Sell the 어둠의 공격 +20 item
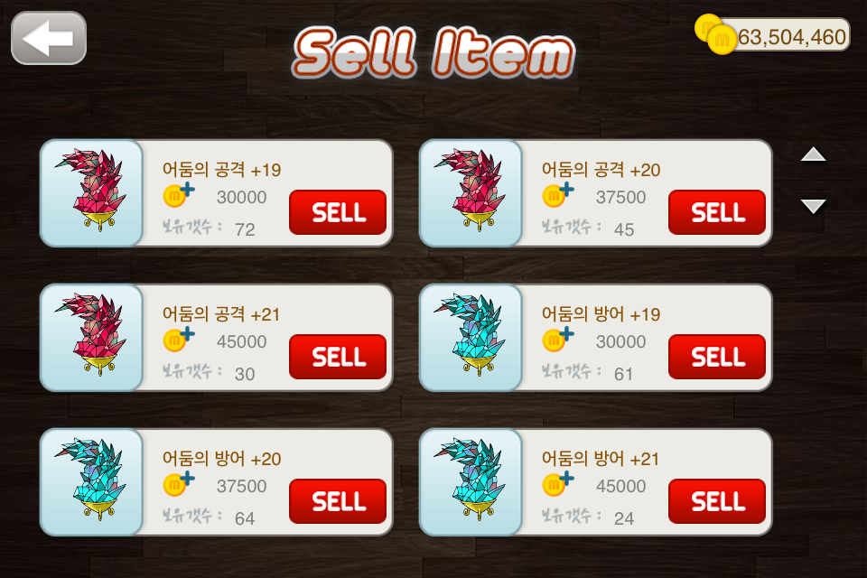 pyautogui.click(x=717, y=212)
